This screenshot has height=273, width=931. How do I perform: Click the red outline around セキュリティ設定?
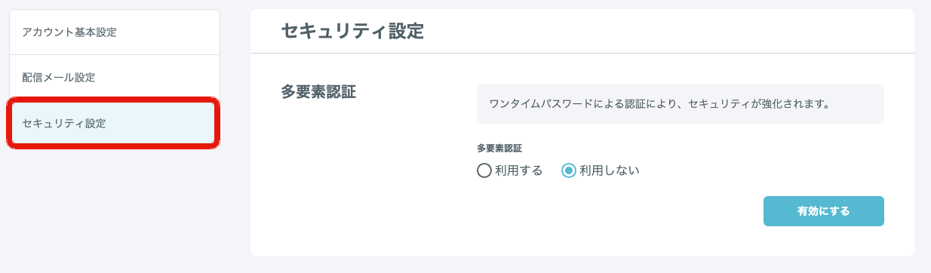pos(114,100)
